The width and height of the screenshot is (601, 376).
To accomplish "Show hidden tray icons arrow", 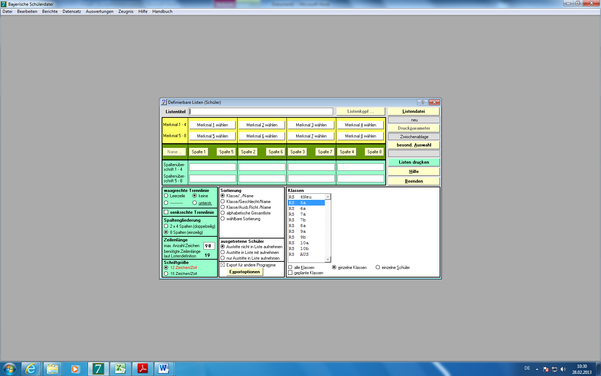I will point(537,369).
